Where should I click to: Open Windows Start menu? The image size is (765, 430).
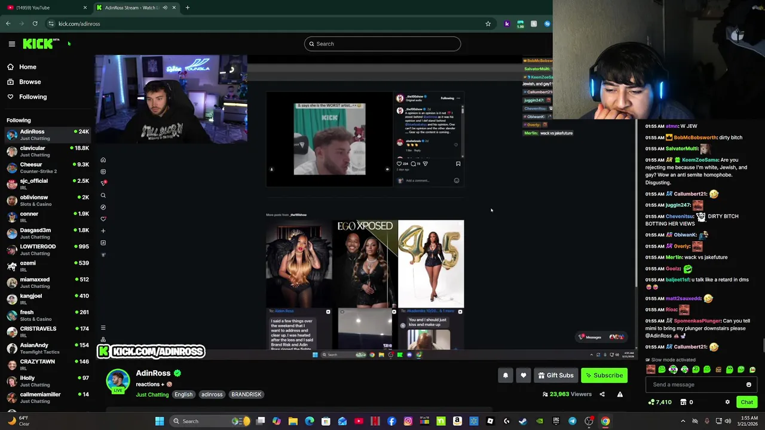(160, 421)
